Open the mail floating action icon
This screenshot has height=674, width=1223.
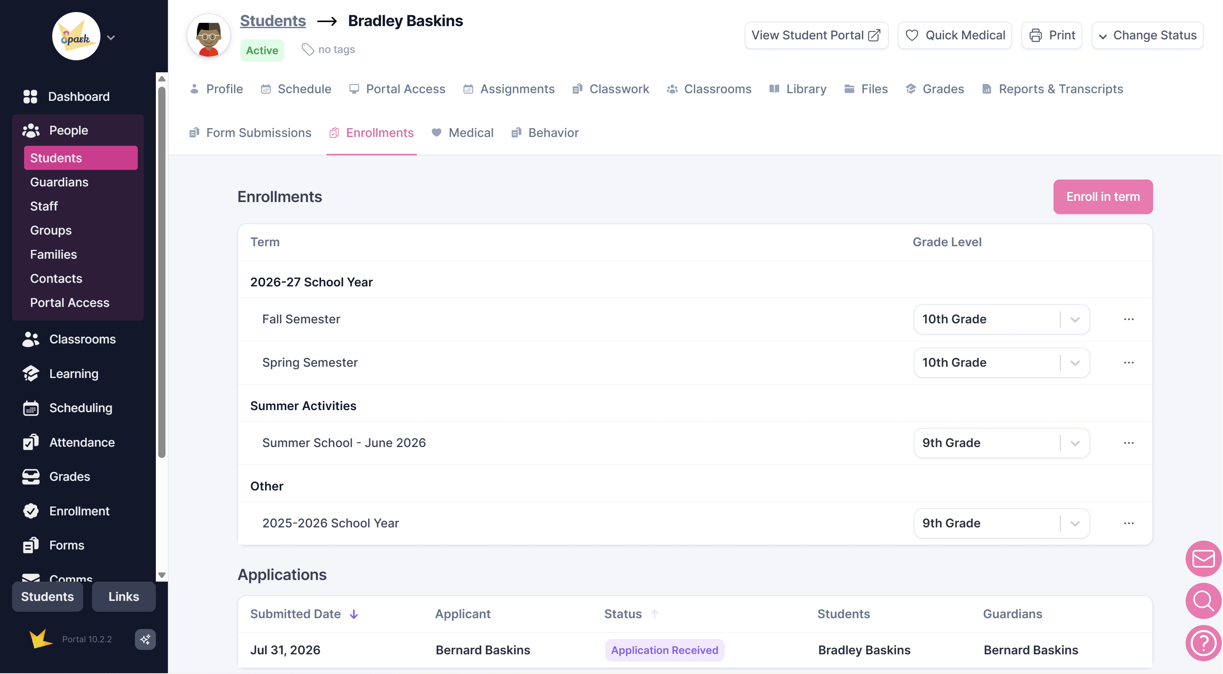[x=1203, y=559]
